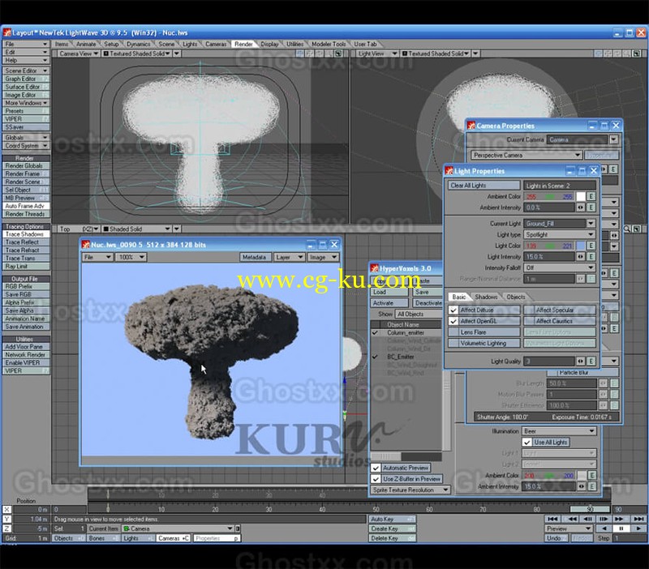The width and height of the screenshot is (649, 569).
Task: Pause the animation playback
Action: coord(621,528)
